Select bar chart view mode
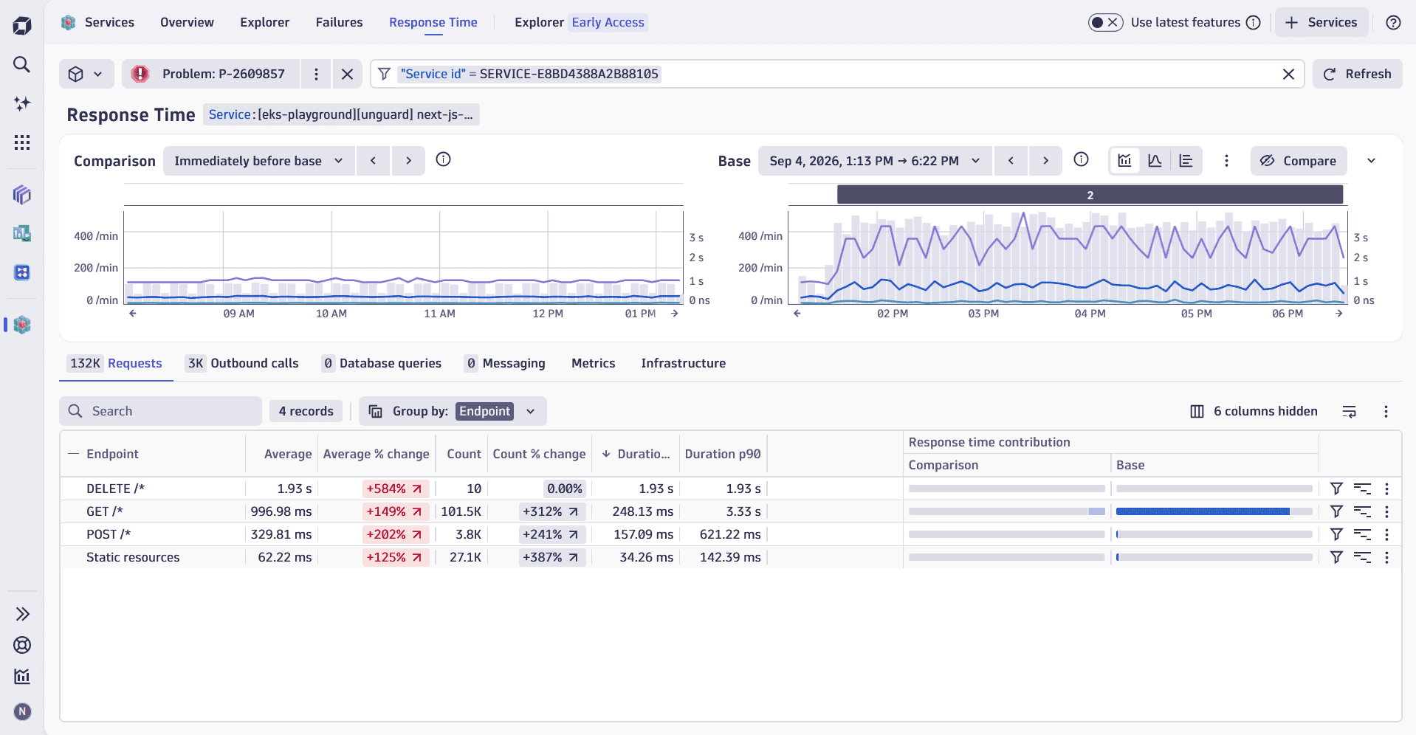 tap(1124, 161)
